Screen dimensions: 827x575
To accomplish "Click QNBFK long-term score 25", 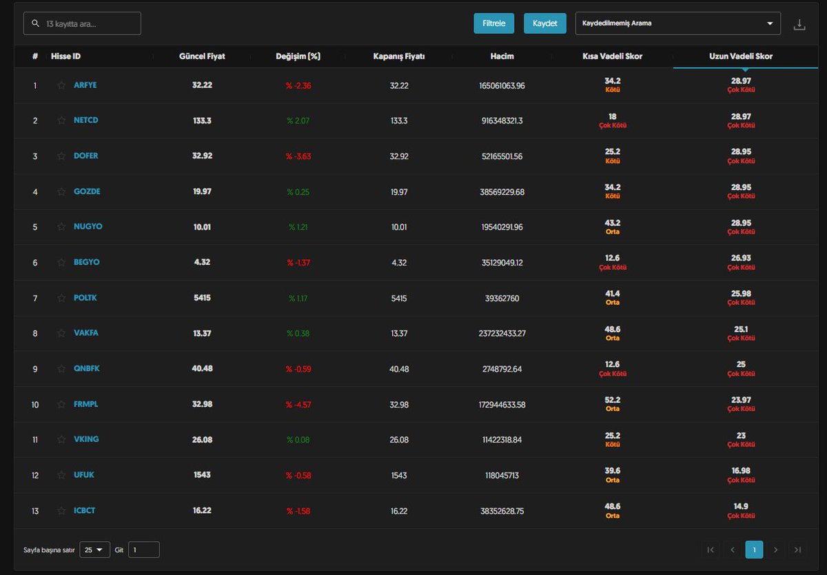I will point(741,365).
